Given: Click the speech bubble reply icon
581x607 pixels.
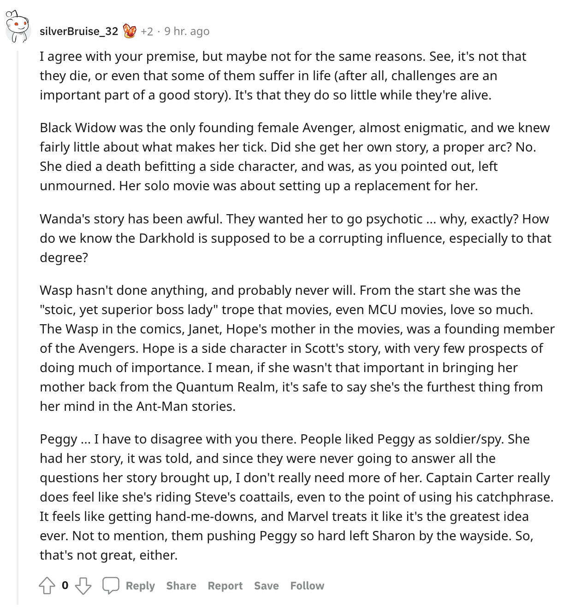Looking at the screenshot, I should coord(111,585).
